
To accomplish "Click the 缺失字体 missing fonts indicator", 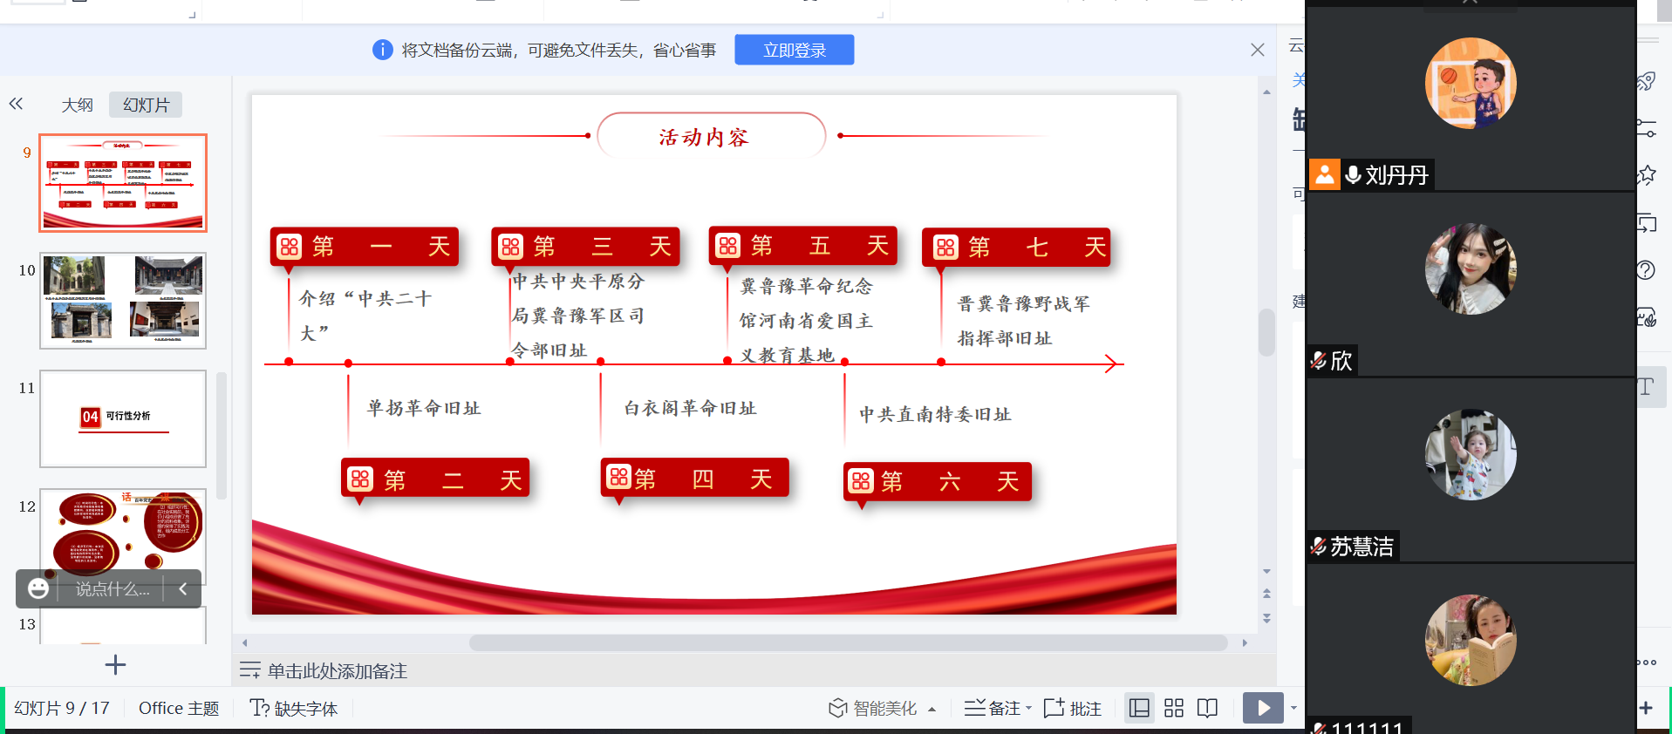I will click(294, 708).
